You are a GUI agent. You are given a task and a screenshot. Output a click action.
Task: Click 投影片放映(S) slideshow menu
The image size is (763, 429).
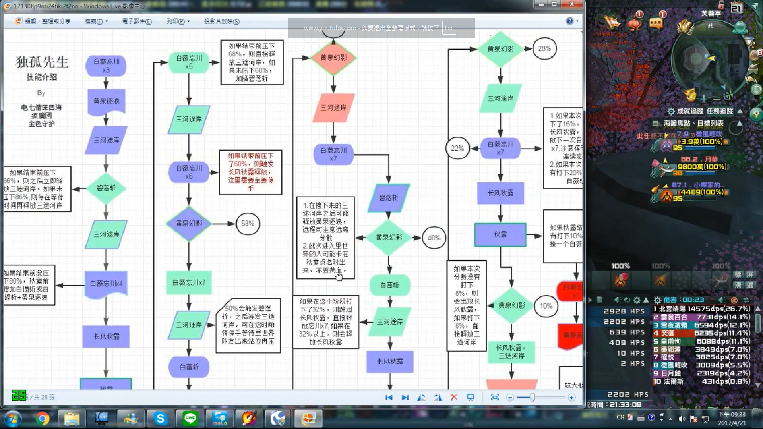point(222,21)
